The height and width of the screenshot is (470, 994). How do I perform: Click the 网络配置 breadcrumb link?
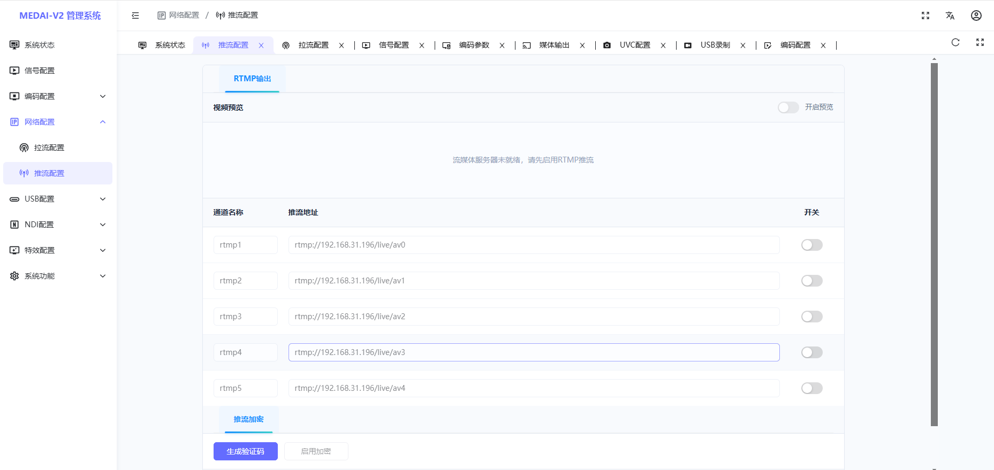pos(178,16)
